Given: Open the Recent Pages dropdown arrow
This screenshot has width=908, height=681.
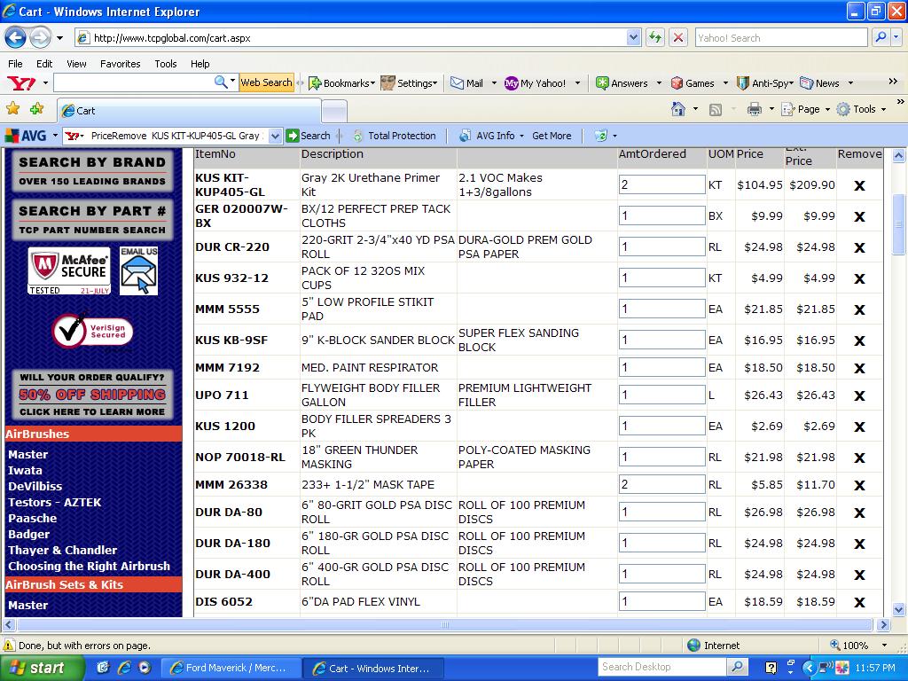Looking at the screenshot, I should pyautogui.click(x=59, y=39).
